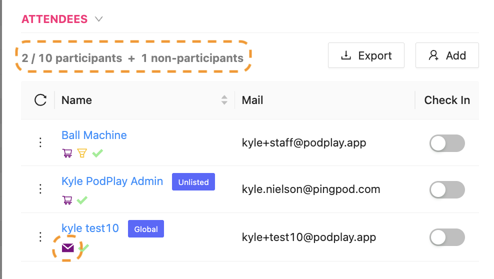Click the green checkmark under Ball Machine
494x279 pixels.
point(97,153)
